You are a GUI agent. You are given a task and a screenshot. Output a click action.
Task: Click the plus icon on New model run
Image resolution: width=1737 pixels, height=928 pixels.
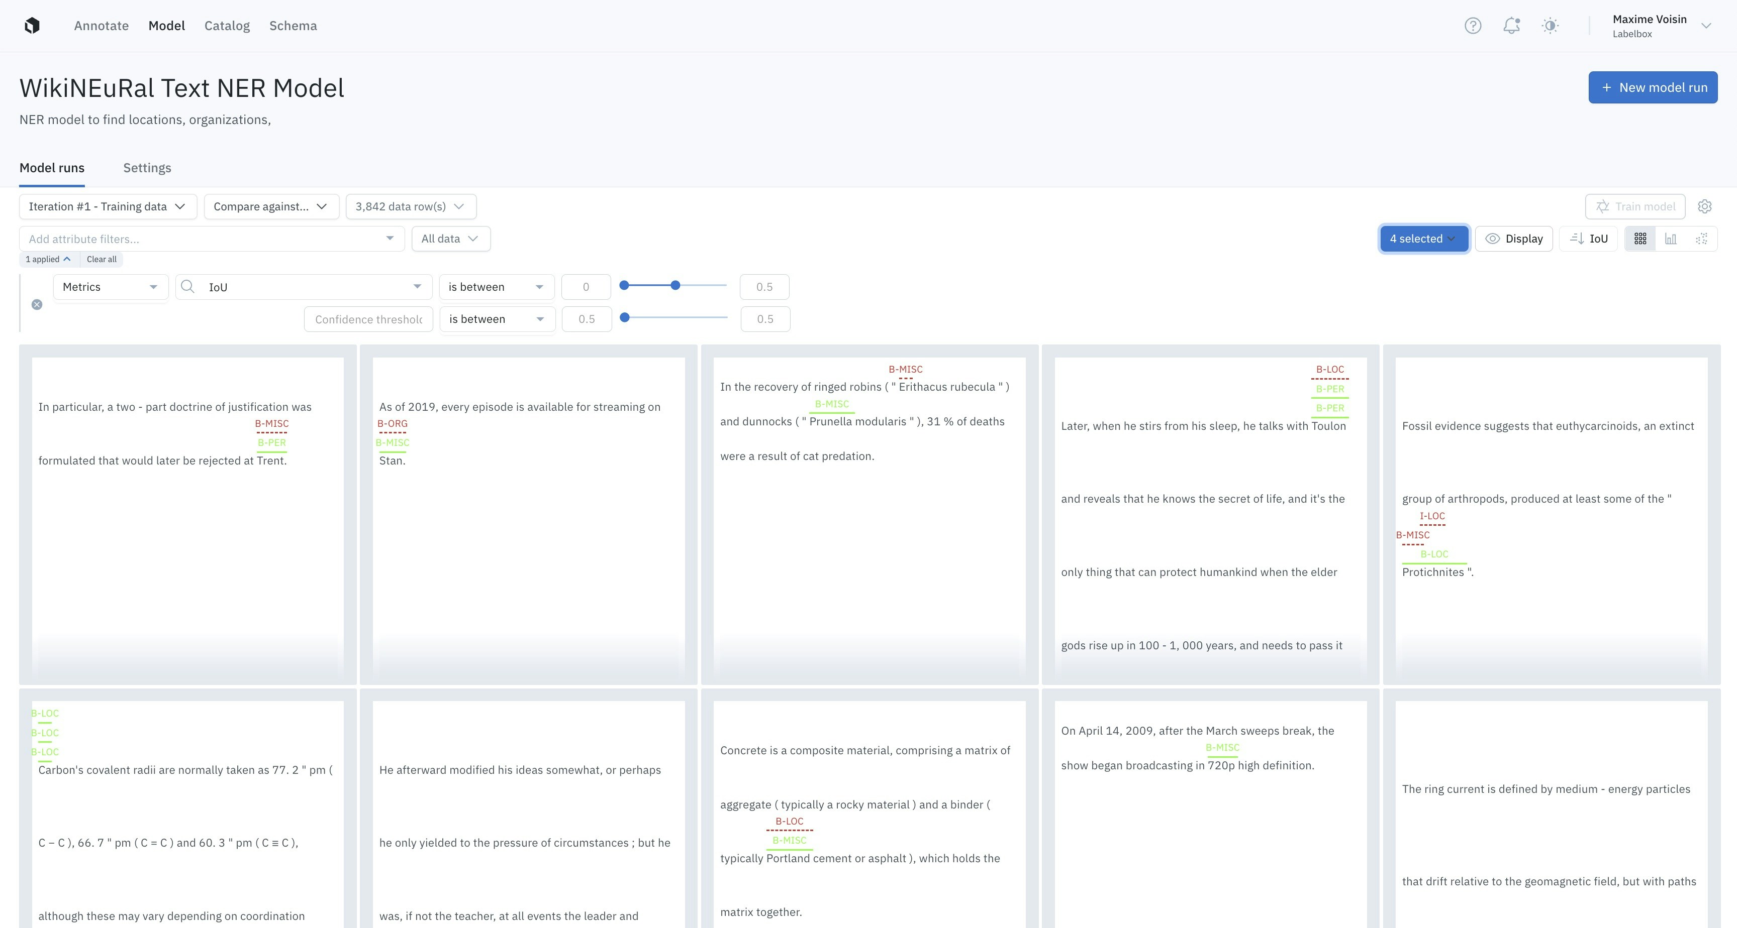(x=1607, y=87)
